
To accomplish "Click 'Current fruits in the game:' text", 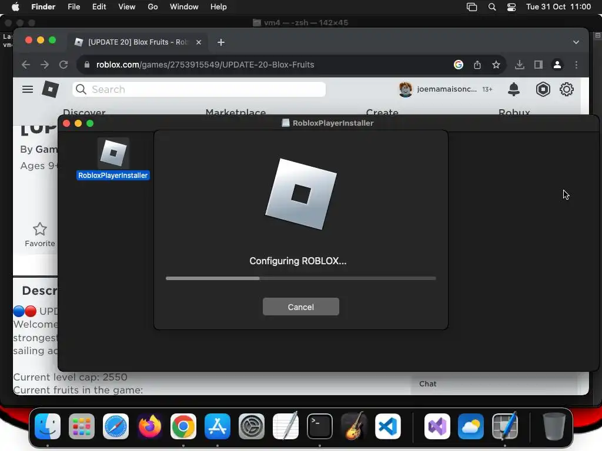I will (x=78, y=390).
